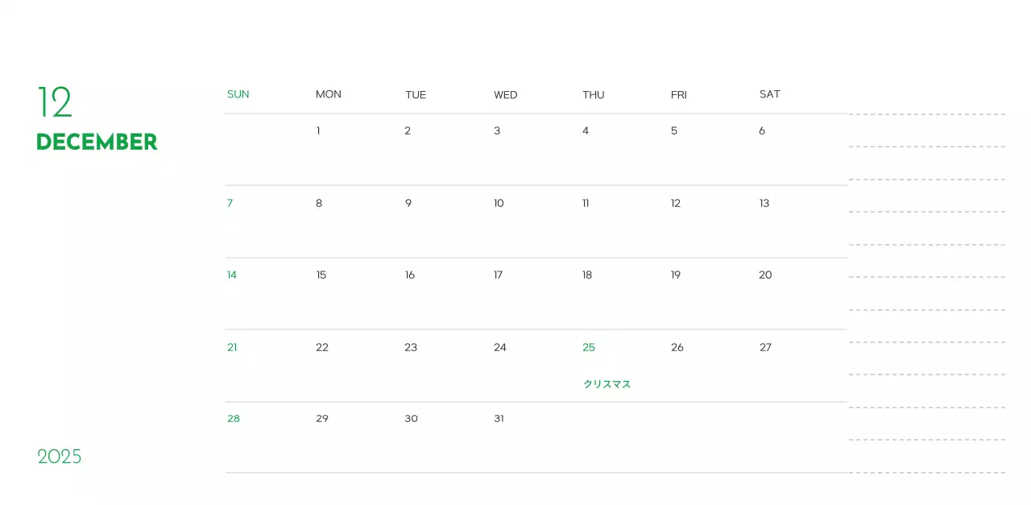Select date 17 on Wednesday
1031x505 pixels.
coord(498,275)
